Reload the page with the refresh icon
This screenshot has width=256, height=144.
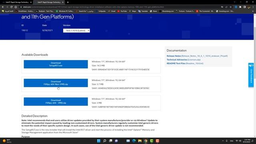click(12, 7)
